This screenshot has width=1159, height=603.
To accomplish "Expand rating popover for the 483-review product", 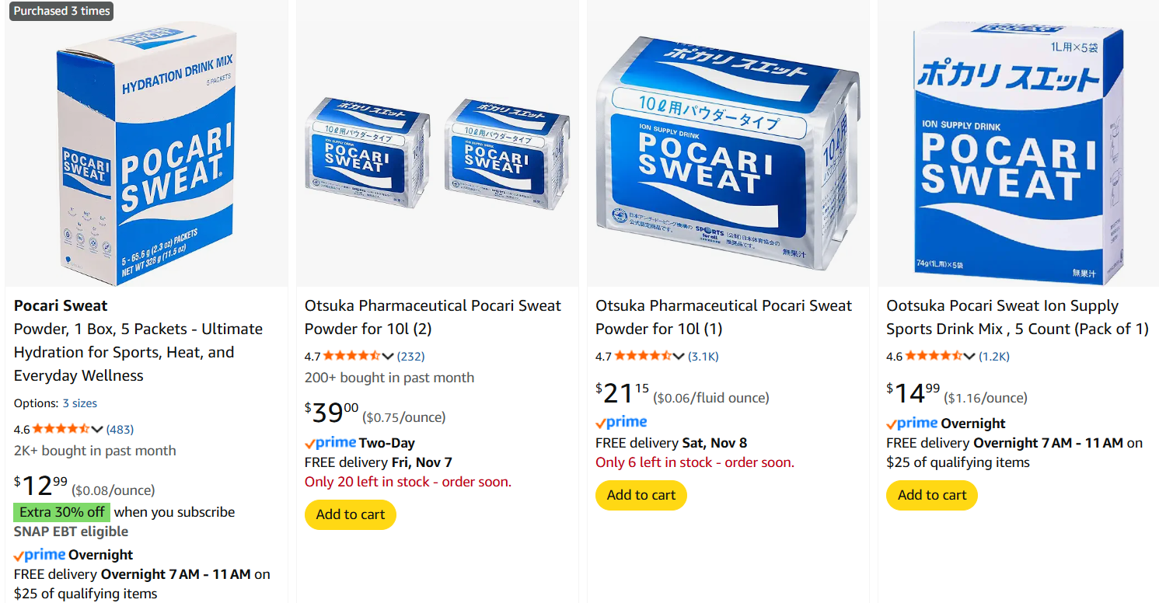I will click(x=97, y=429).
